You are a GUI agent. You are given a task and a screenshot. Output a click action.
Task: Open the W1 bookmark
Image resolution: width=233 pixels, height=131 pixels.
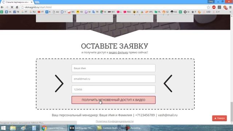[111, 12]
